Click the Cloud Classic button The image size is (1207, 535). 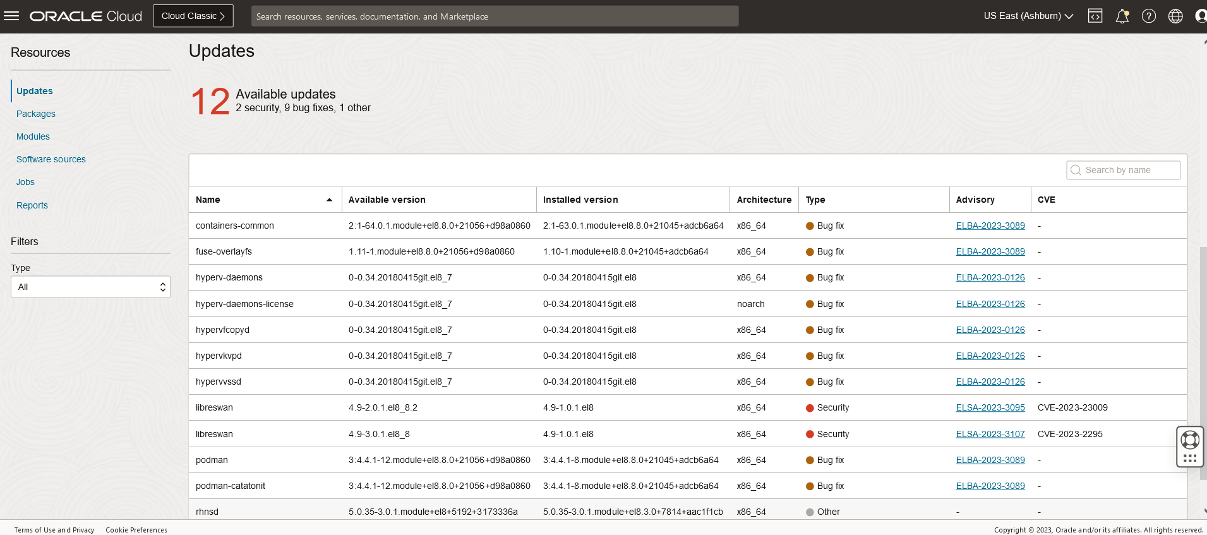[x=193, y=16]
